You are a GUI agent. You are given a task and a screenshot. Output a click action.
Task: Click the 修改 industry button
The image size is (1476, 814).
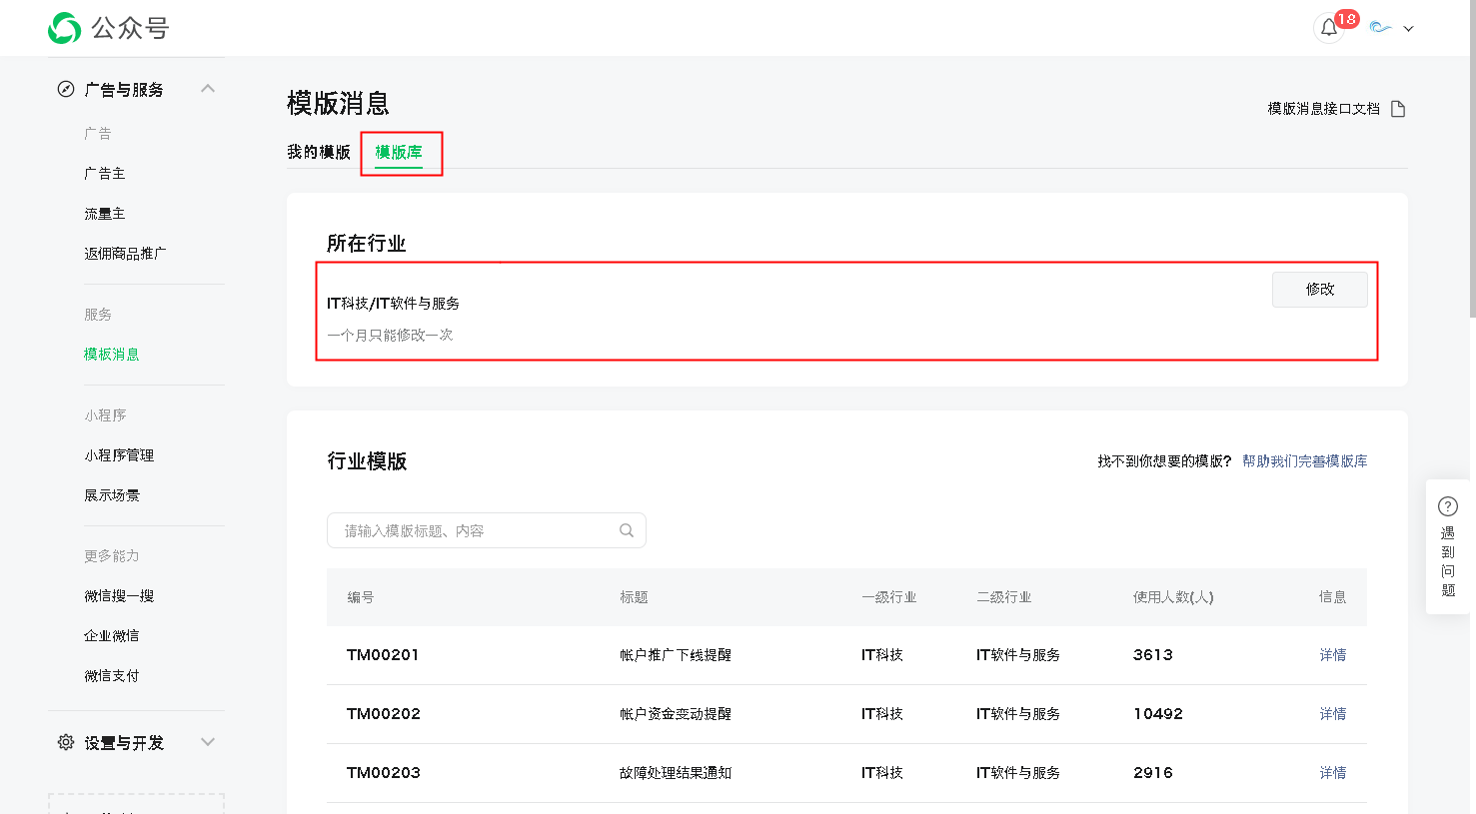point(1319,289)
